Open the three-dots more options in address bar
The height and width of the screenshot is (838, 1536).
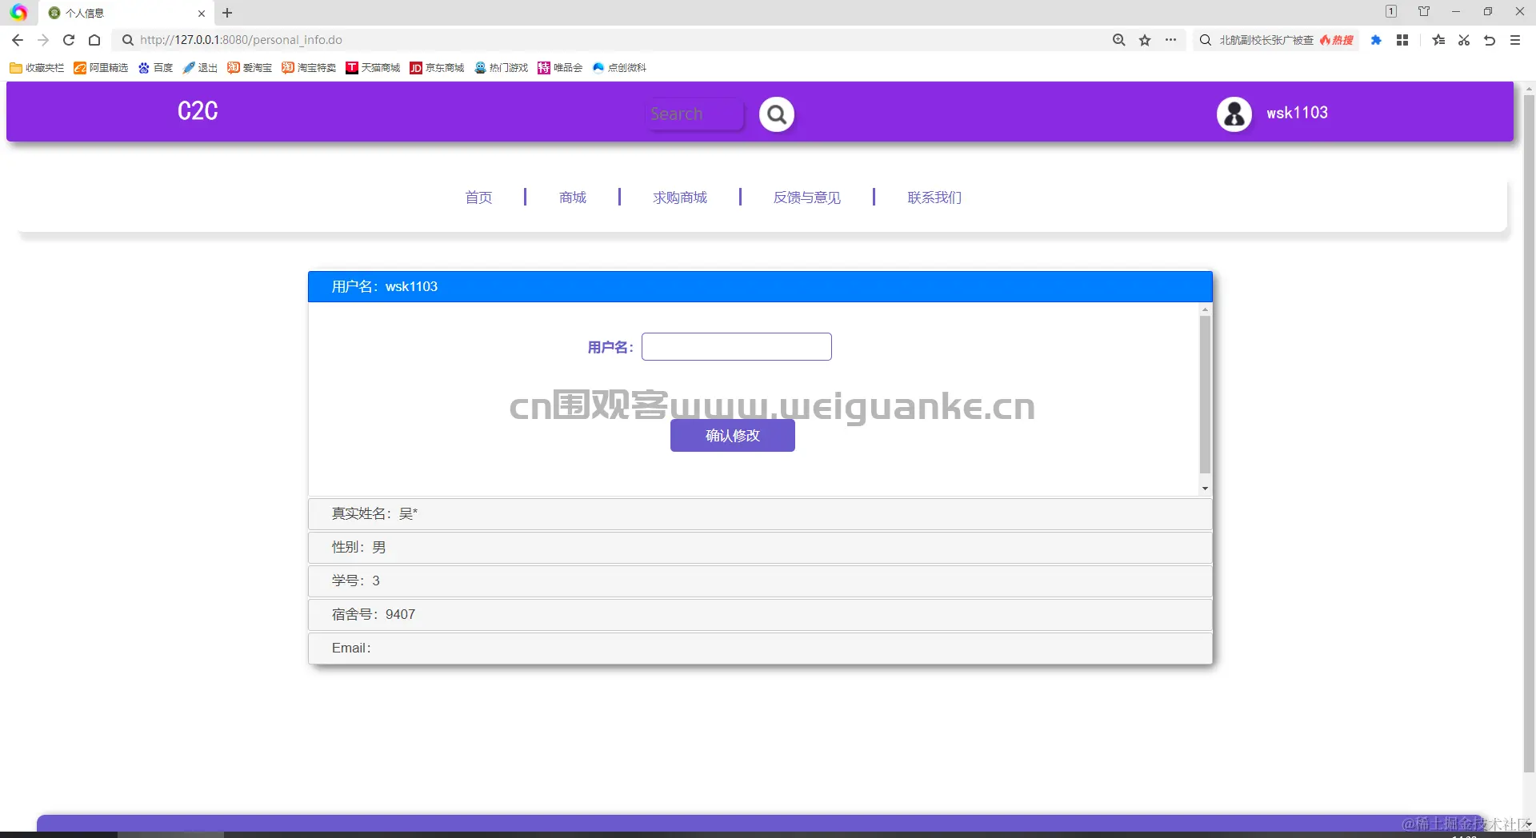click(1170, 40)
